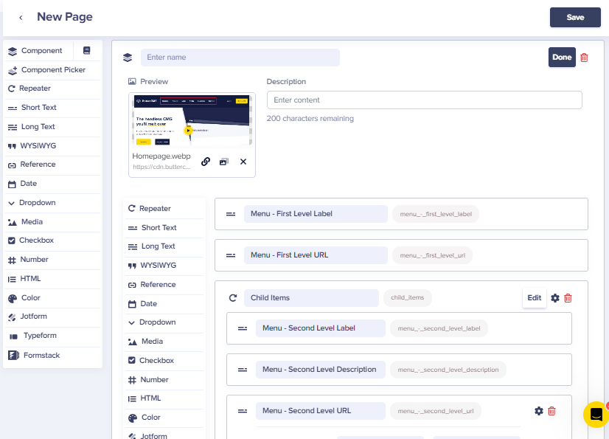Select Component in the outer field list

(38, 51)
